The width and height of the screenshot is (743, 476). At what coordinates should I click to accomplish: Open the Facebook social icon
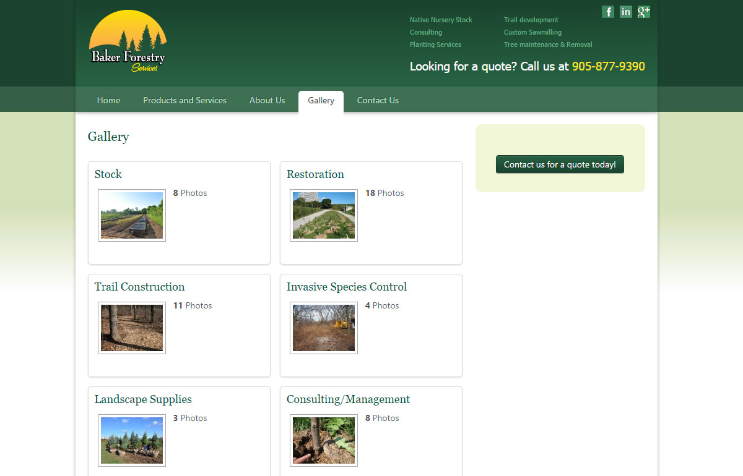click(607, 12)
